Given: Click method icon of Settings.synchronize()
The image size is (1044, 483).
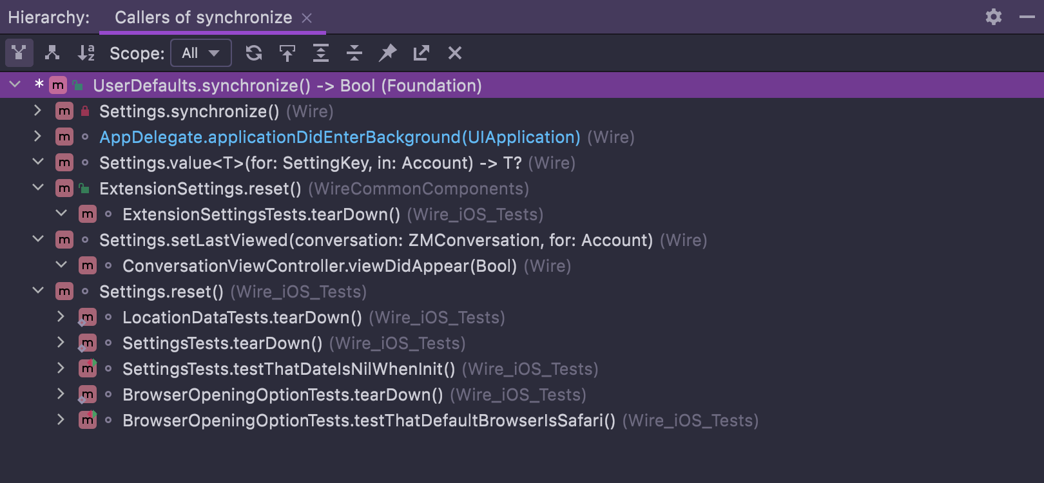Looking at the screenshot, I should click(x=64, y=111).
